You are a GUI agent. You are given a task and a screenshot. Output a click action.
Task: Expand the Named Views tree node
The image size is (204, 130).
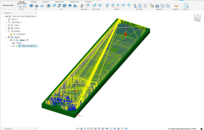click(6, 22)
